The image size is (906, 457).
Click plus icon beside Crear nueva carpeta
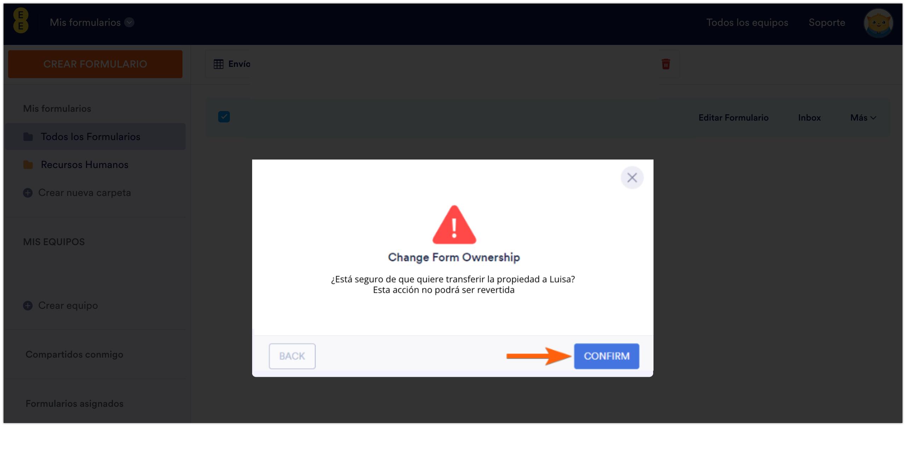point(28,193)
